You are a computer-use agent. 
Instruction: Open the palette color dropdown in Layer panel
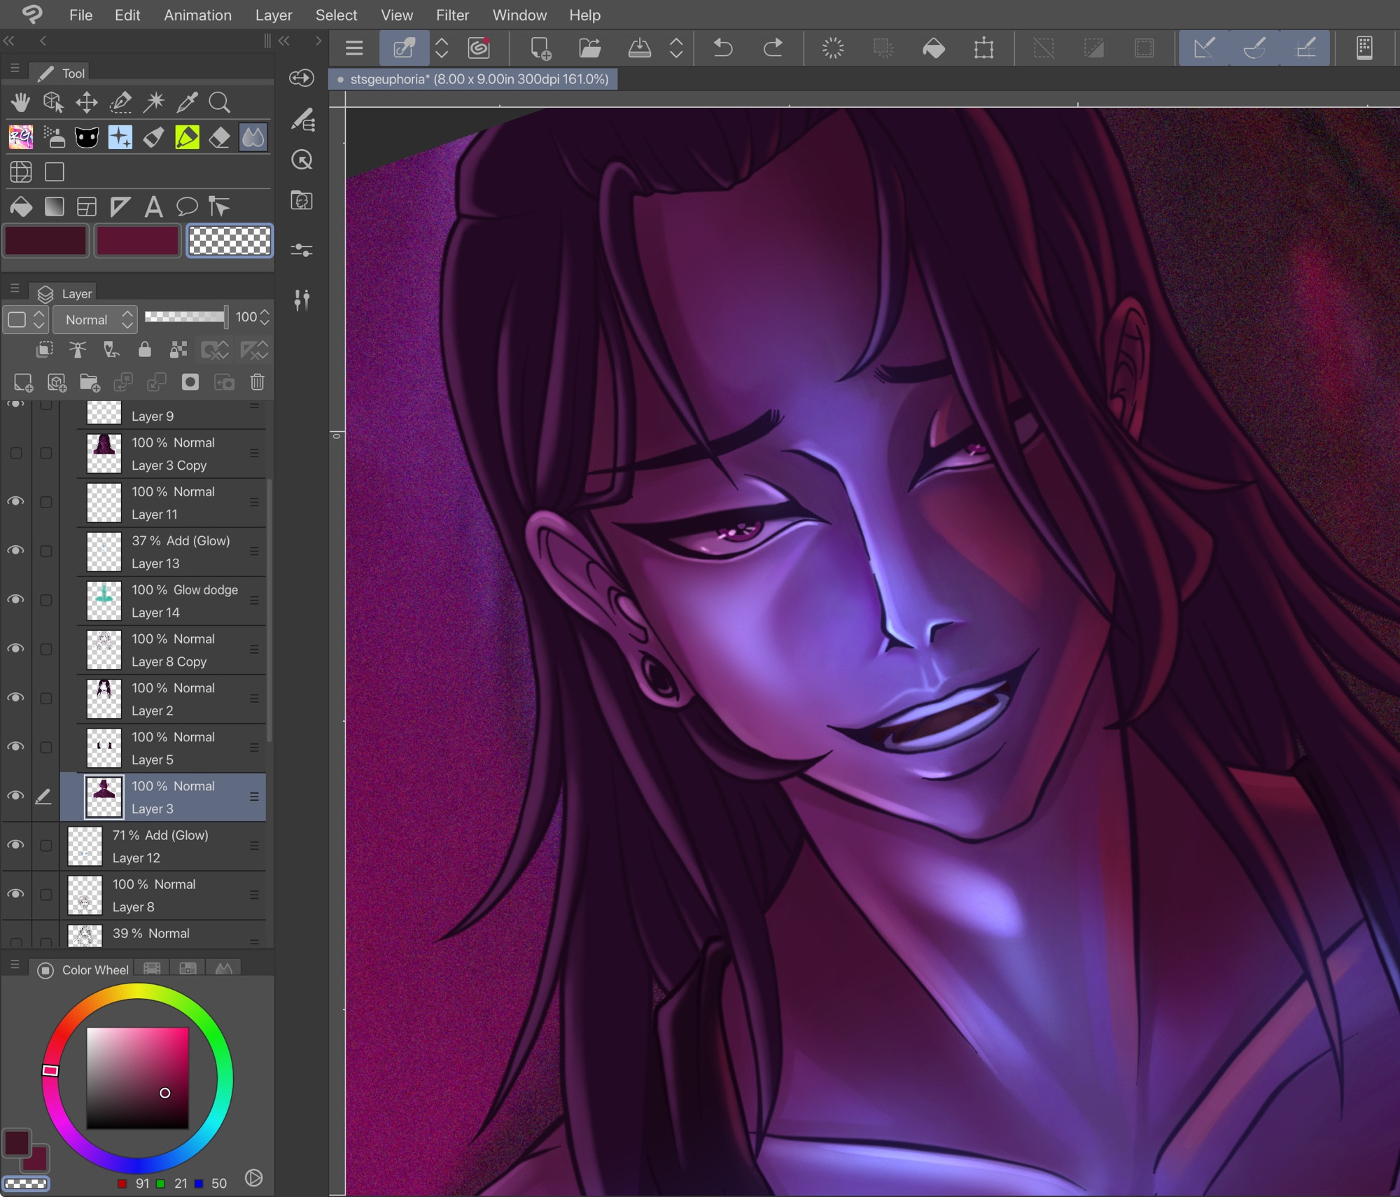pos(25,320)
